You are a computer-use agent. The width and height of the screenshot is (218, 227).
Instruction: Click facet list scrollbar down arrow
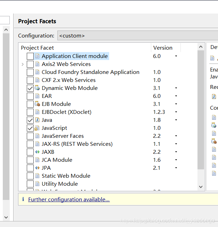tap(201, 187)
